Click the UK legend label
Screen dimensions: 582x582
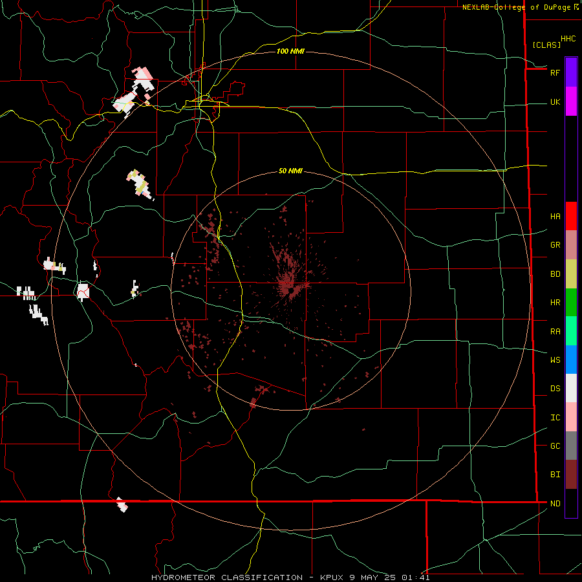[555, 102]
